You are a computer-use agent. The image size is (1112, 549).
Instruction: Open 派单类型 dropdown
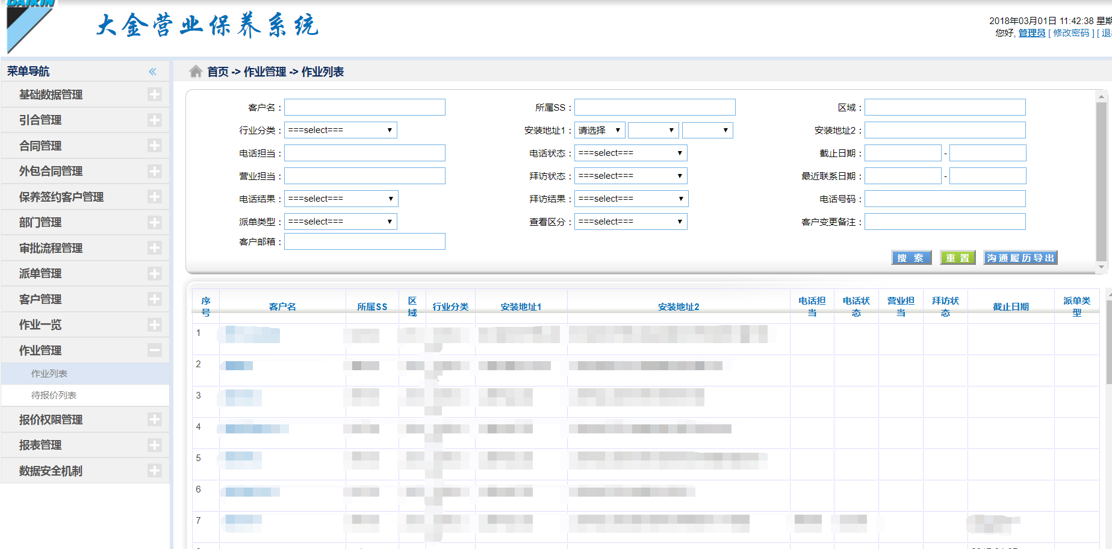341,222
